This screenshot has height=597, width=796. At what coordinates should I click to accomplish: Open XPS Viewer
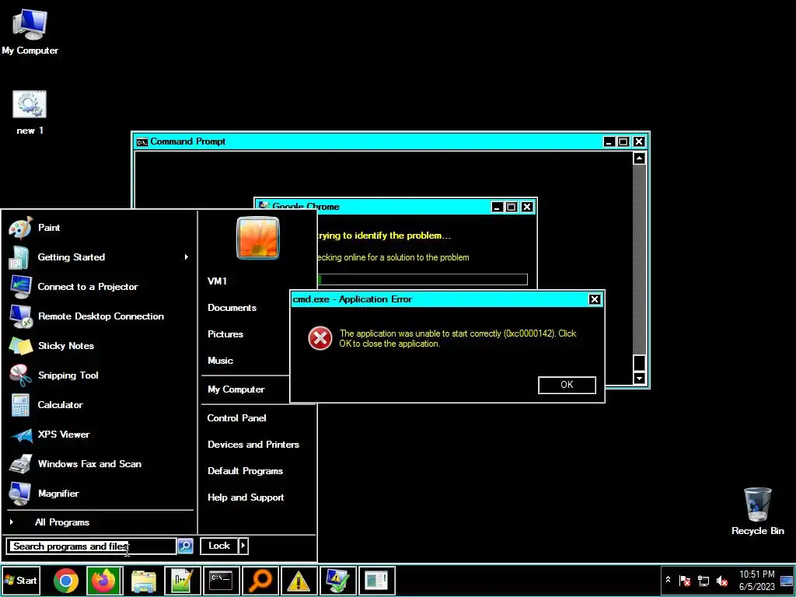tap(100, 434)
